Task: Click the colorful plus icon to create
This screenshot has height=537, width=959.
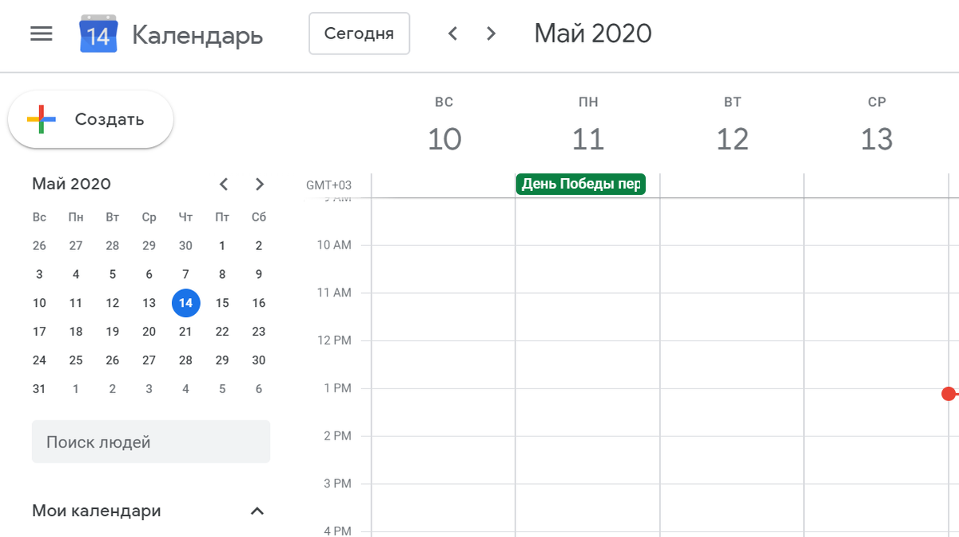Action: coord(42,120)
